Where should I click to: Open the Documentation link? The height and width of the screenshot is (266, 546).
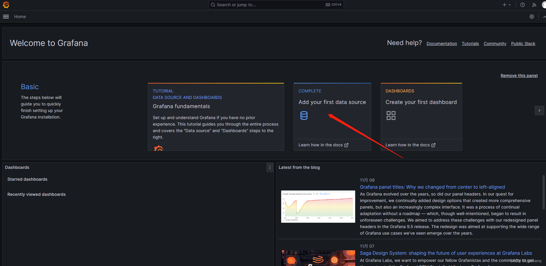coord(442,44)
